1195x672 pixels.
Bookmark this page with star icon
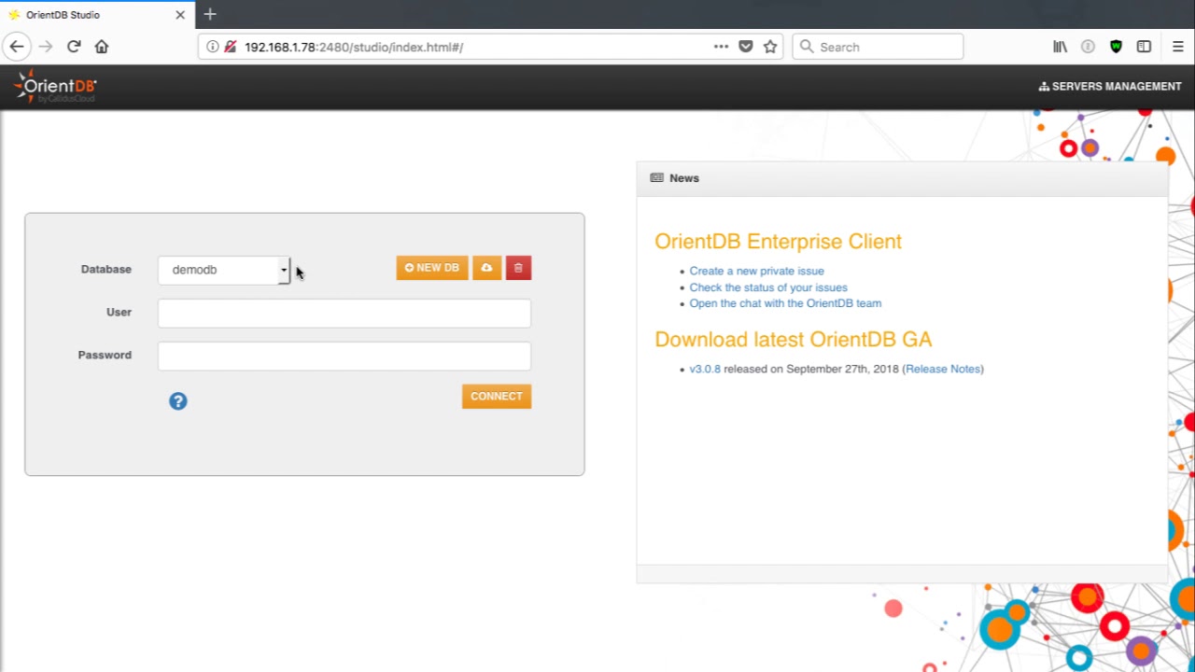click(770, 47)
